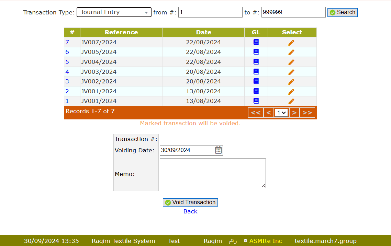Viewport: 391px width, 246px height.
Task: Open the page number dropdown
Action: point(281,113)
